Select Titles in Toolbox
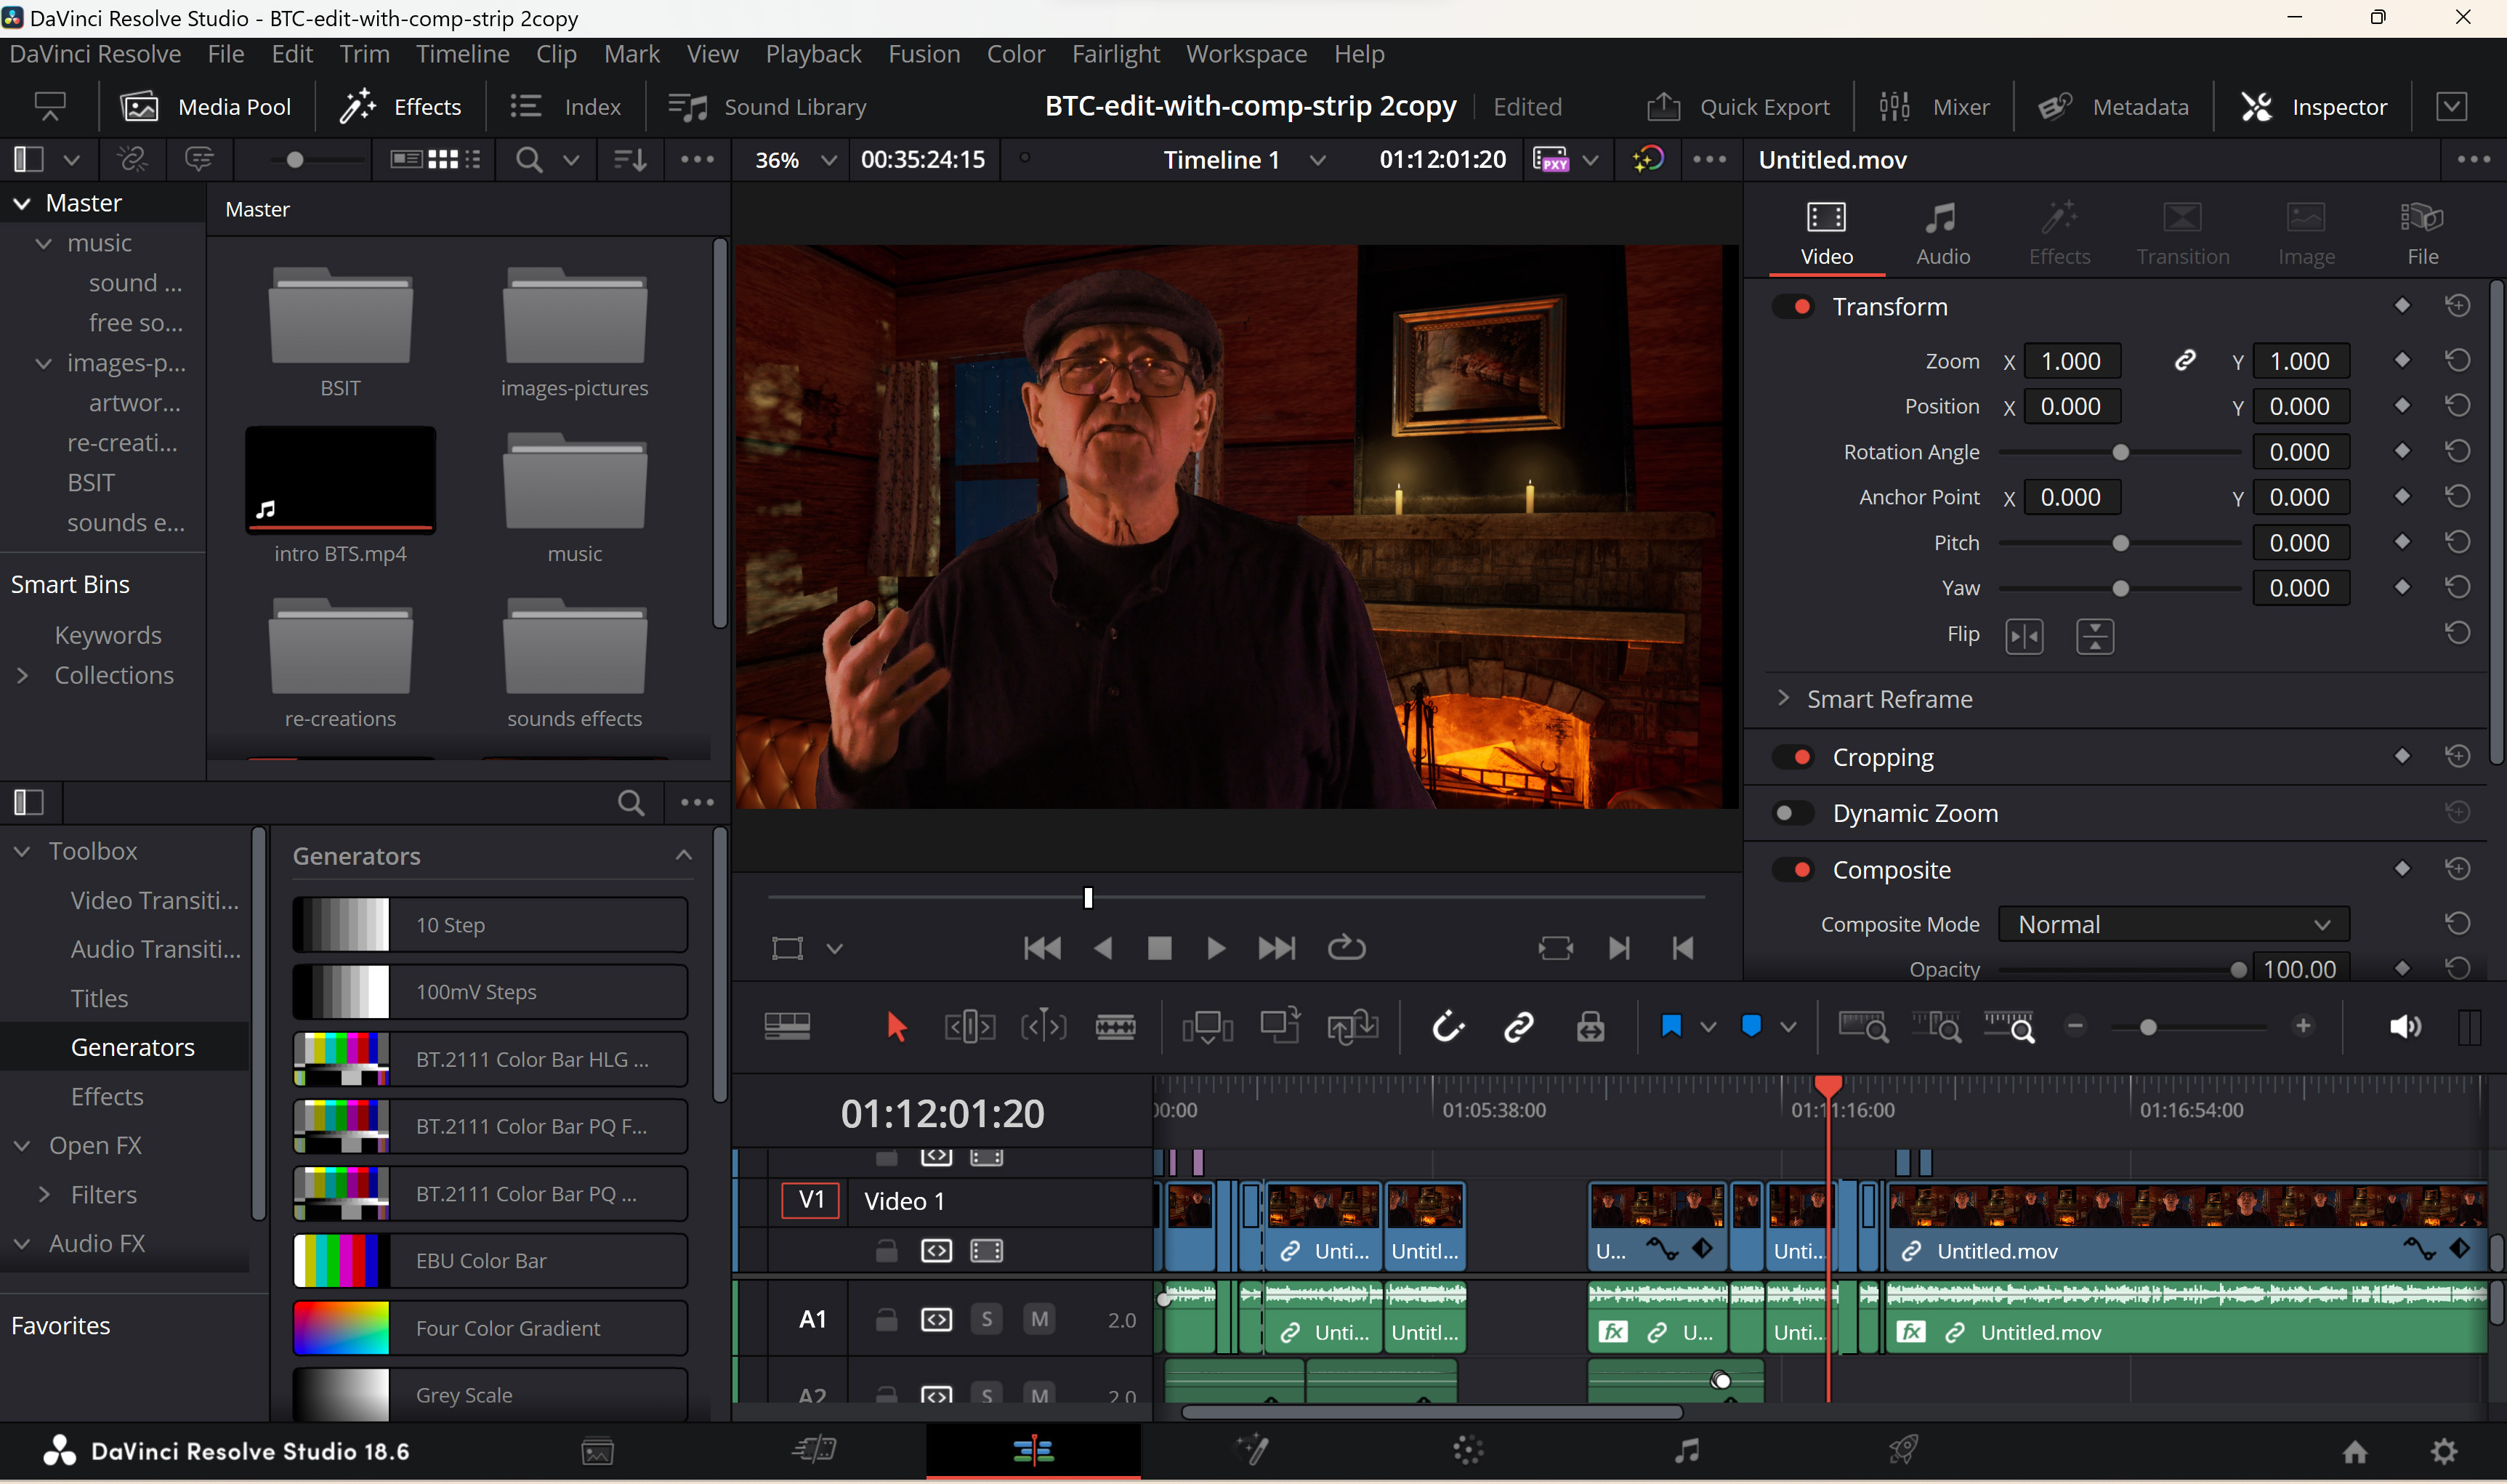The height and width of the screenshot is (1484, 2507). [99, 998]
